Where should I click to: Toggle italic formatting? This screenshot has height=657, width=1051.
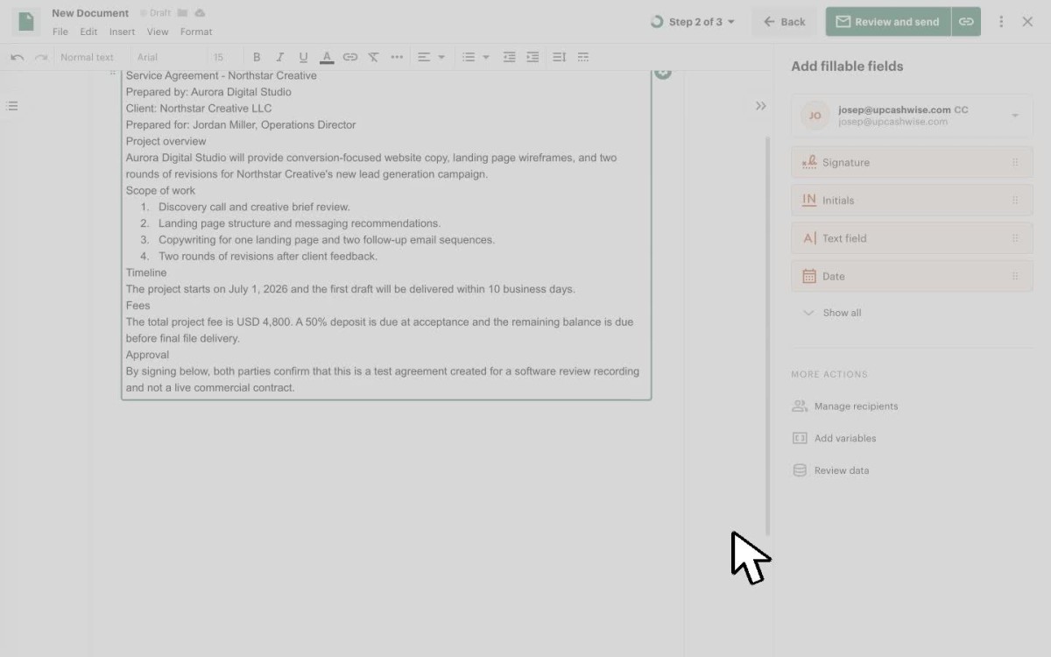coord(280,57)
